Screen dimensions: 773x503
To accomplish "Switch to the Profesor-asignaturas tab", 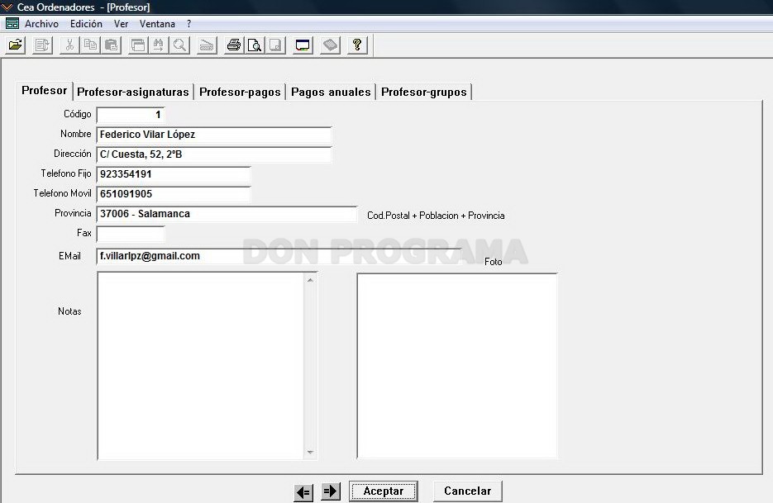I will (x=133, y=92).
